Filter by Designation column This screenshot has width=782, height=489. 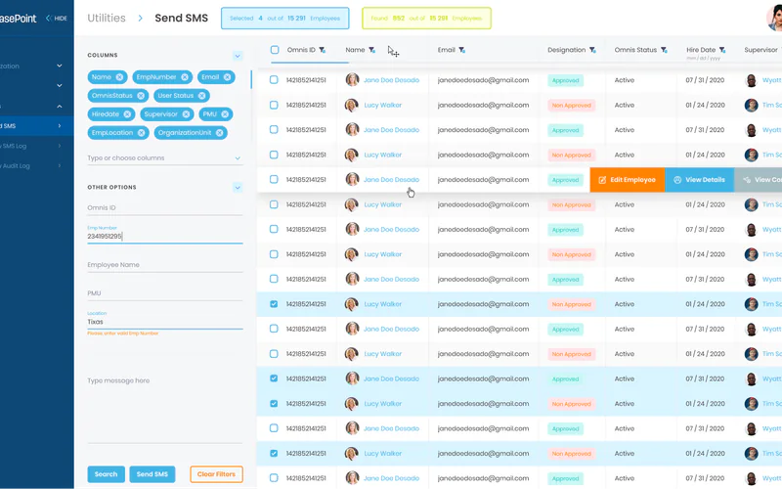point(592,50)
